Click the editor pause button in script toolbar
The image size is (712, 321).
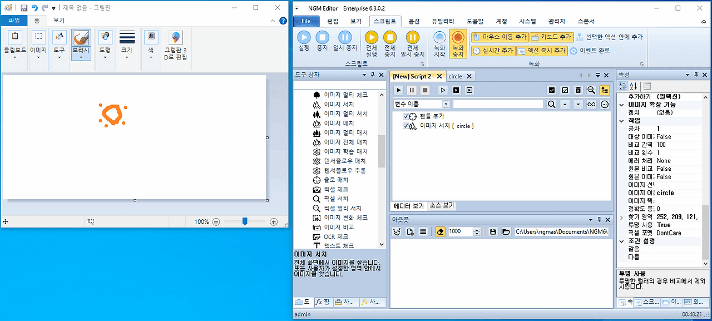click(412, 90)
